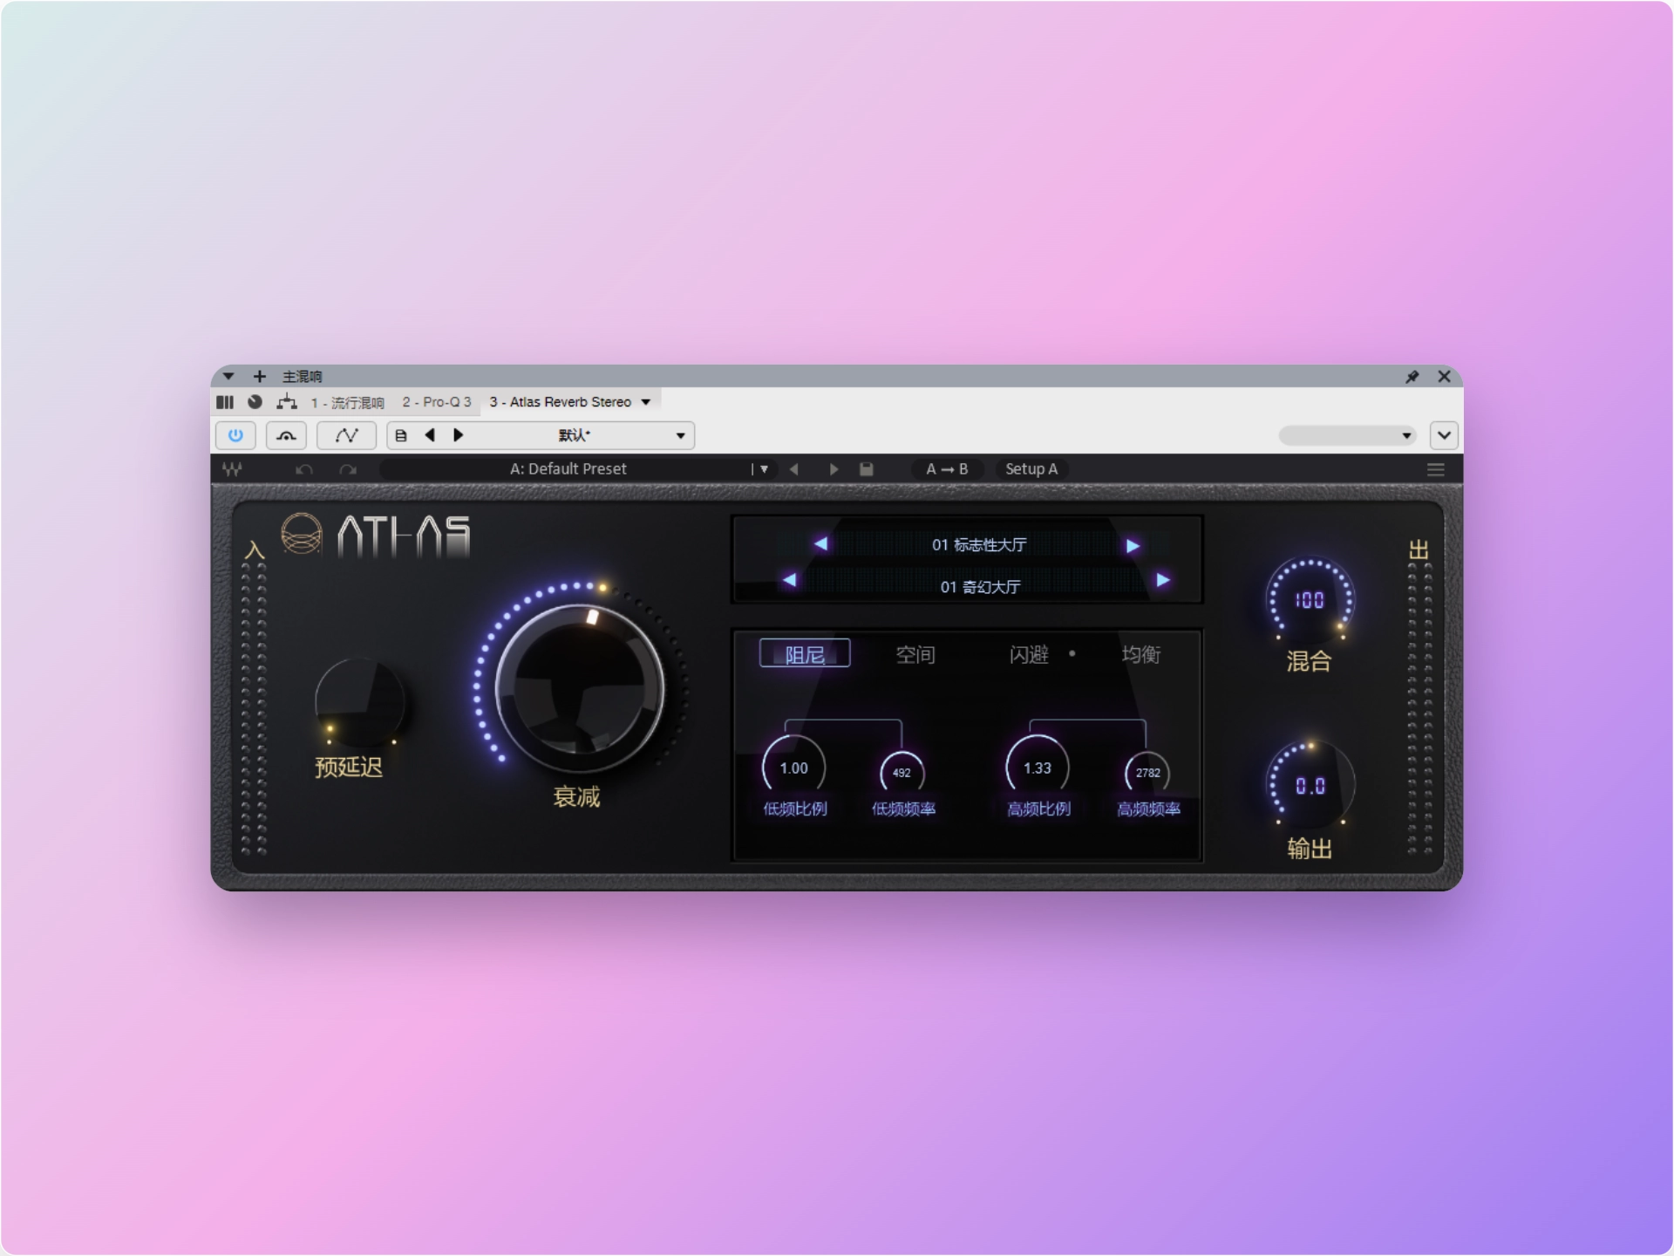Switch to 2 - Pro-Q 3 tab
The image size is (1674, 1256).
[436, 402]
